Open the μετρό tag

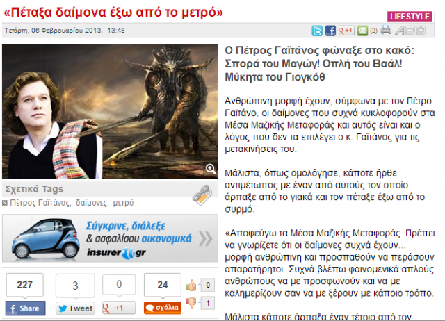coord(123,203)
